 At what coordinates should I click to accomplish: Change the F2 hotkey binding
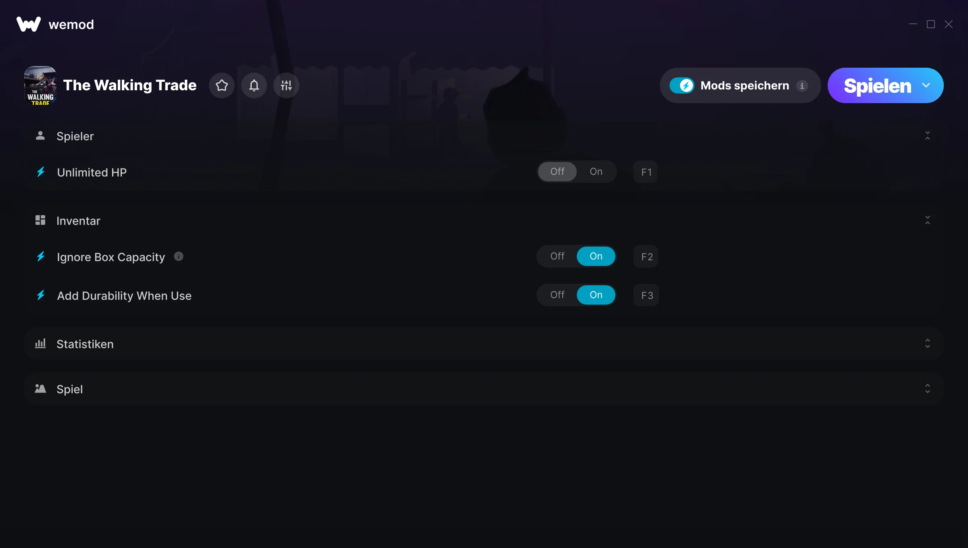point(646,256)
